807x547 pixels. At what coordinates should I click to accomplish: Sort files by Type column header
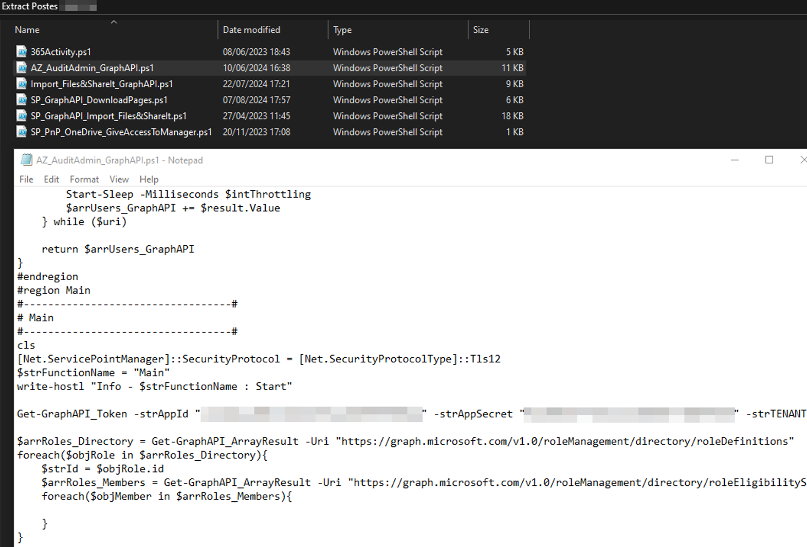click(x=342, y=30)
